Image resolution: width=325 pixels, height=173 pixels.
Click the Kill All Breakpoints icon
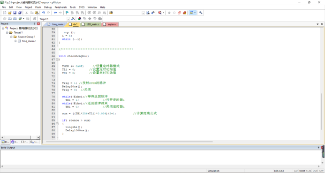pos(184,13)
